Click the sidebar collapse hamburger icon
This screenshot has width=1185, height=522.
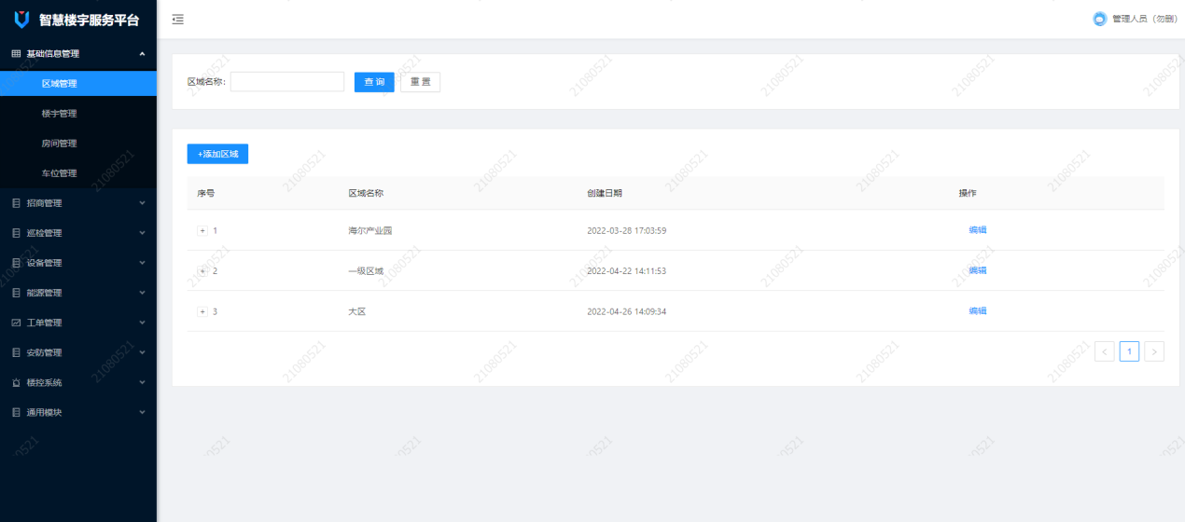(x=177, y=20)
